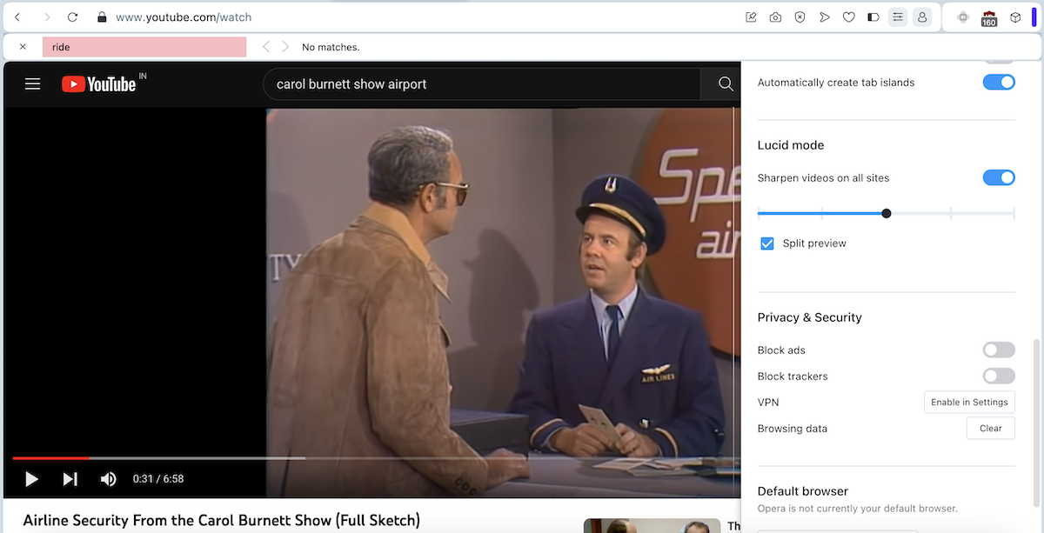
Task: Close the Easy Setup sliders panel
Action: [x=898, y=17]
